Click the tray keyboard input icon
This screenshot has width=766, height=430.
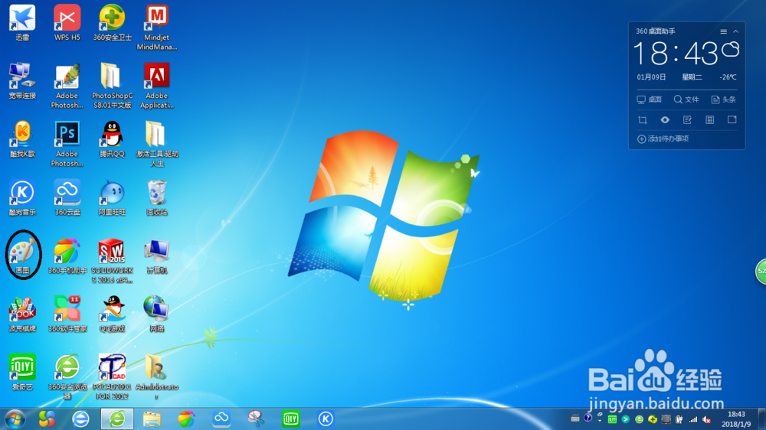[575, 419]
